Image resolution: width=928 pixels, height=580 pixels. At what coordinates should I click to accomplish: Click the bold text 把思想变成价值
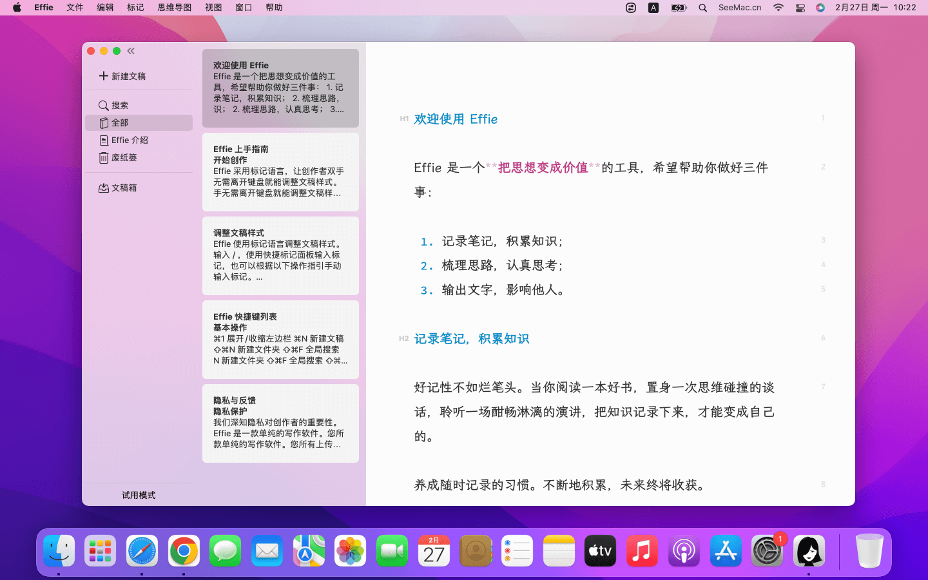[543, 168]
